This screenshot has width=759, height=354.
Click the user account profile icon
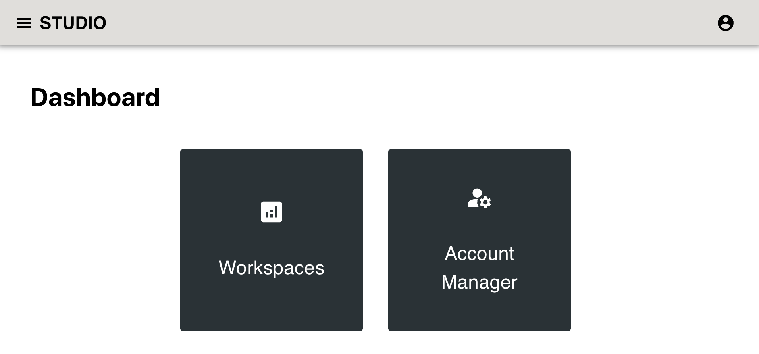pos(725,23)
